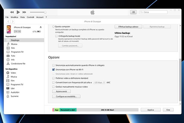Click the Azzera avvisi button
The image size is (184, 123).
coord(61,91)
